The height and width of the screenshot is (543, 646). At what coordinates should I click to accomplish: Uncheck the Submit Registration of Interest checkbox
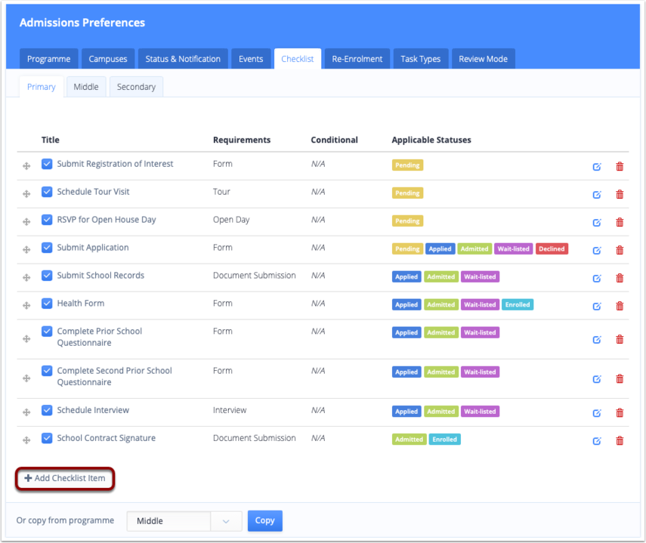[47, 164]
